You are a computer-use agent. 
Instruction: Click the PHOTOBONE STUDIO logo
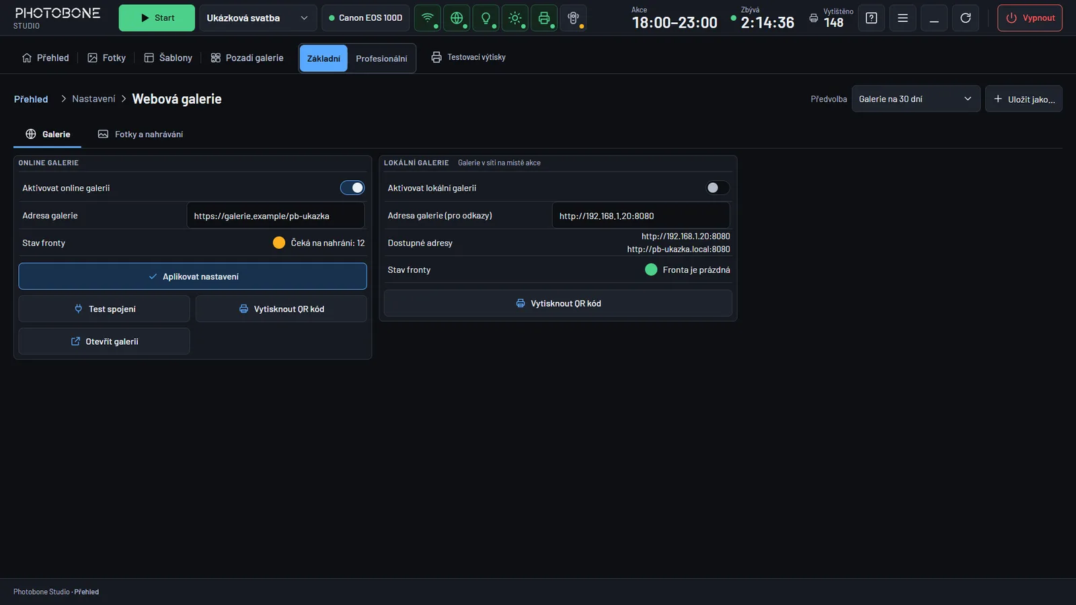[x=57, y=18]
